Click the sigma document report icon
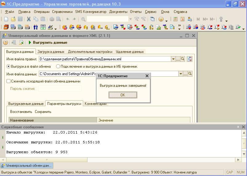The width and height of the screenshot is (247, 176). coord(231,27)
